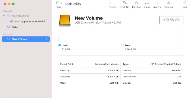Viewport: 191px width, 98px height.
Task: Click the add volume plus icon
Action: click(110, 3)
